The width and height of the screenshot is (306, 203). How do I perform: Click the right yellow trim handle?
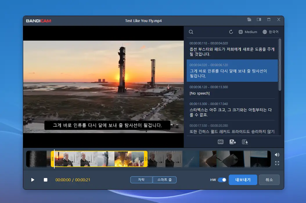coord(145,159)
